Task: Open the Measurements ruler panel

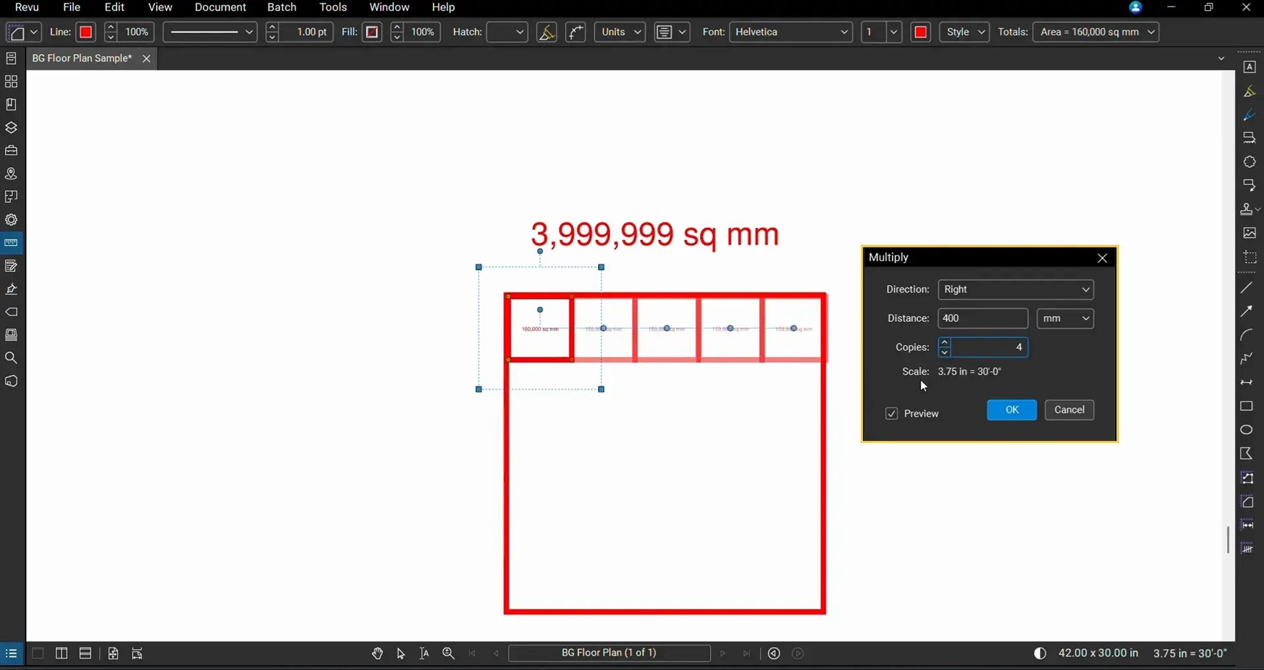Action: (11, 243)
